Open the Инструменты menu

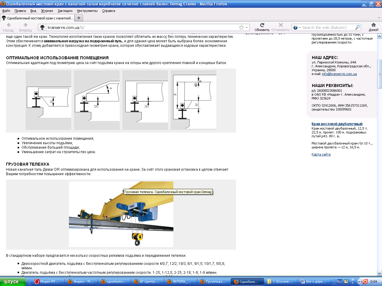pyautogui.click(x=87, y=11)
